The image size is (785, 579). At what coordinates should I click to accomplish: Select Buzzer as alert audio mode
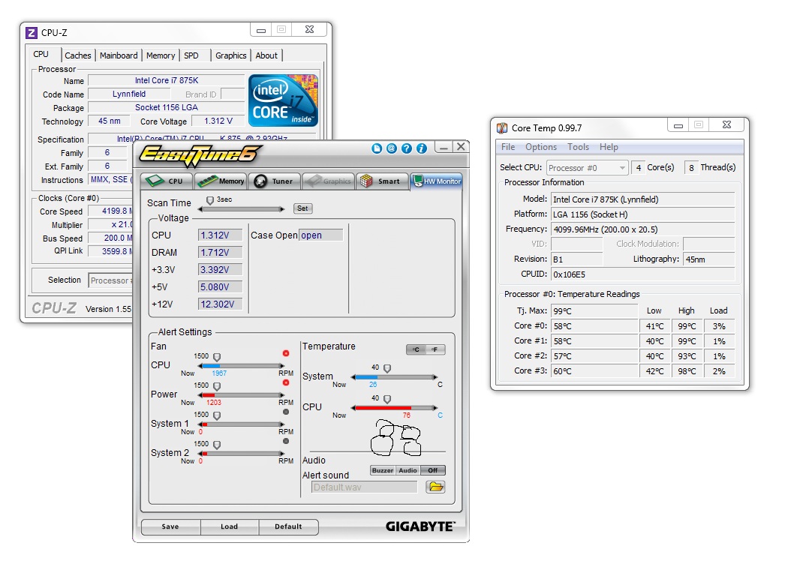(x=383, y=470)
